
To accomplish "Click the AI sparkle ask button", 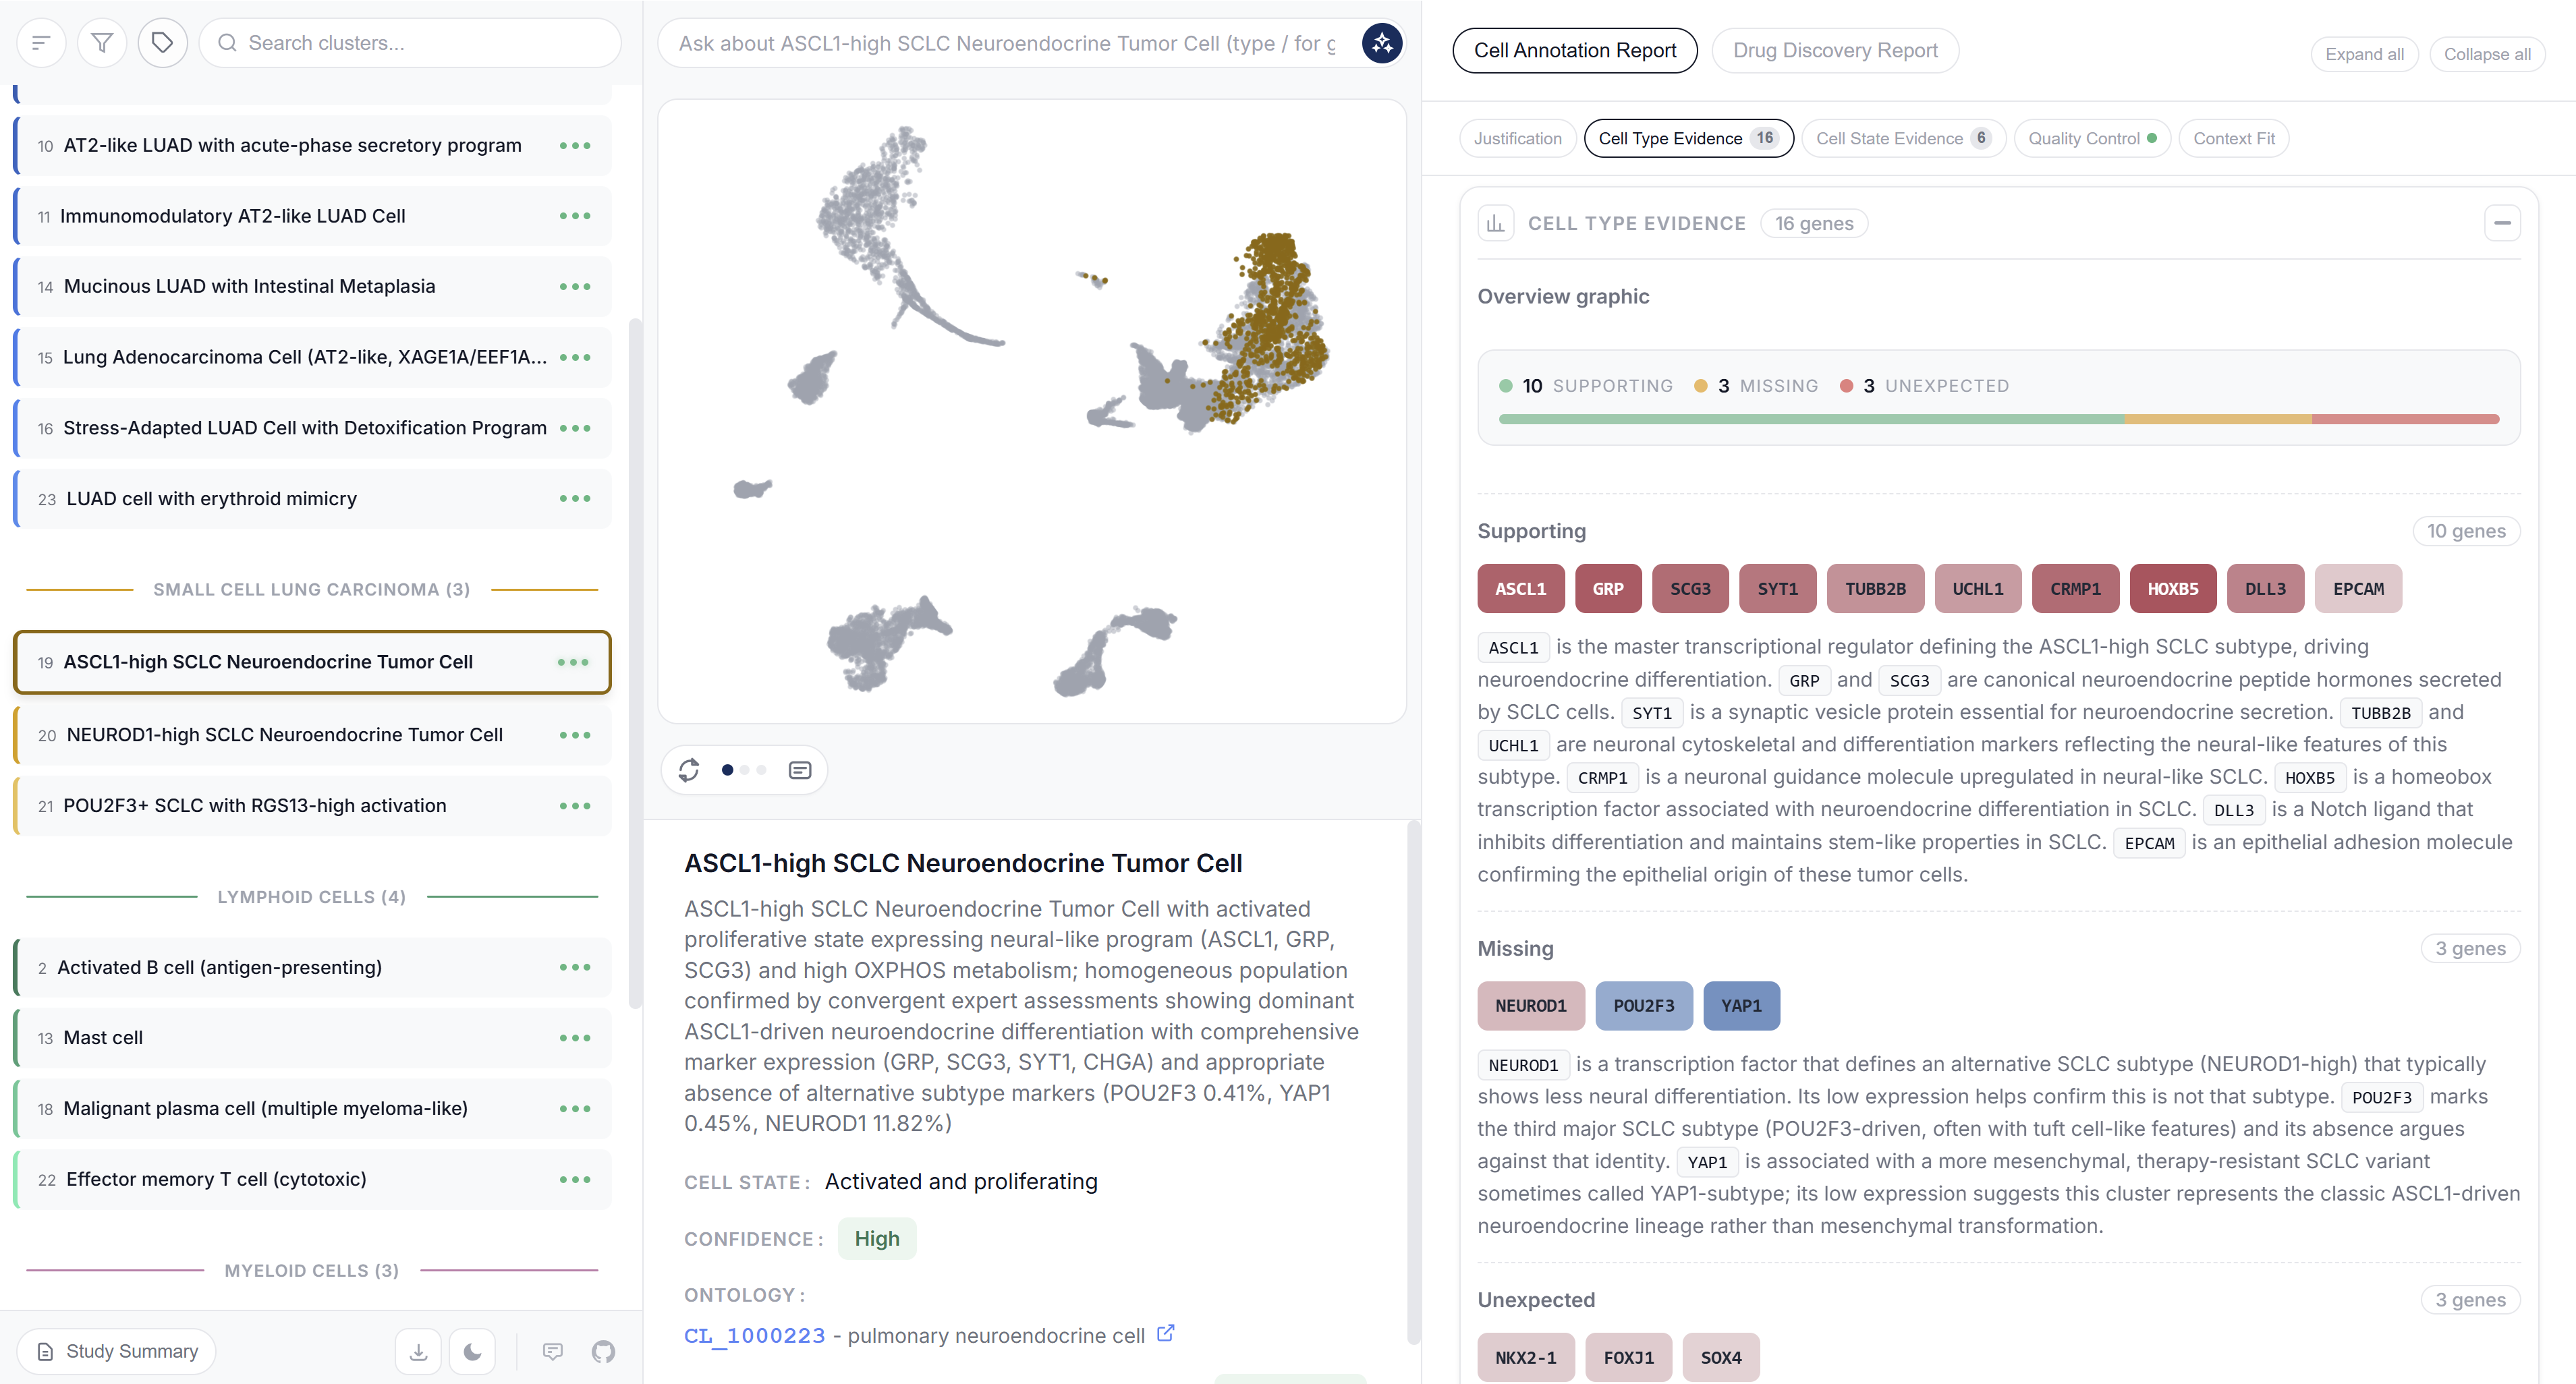I will coord(1382,43).
